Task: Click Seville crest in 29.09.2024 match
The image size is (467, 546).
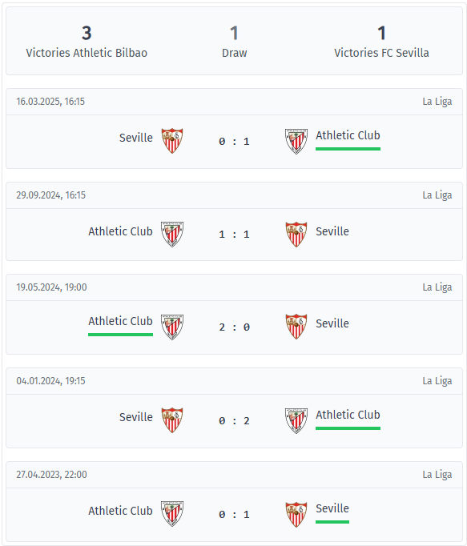Action: pyautogui.click(x=296, y=234)
